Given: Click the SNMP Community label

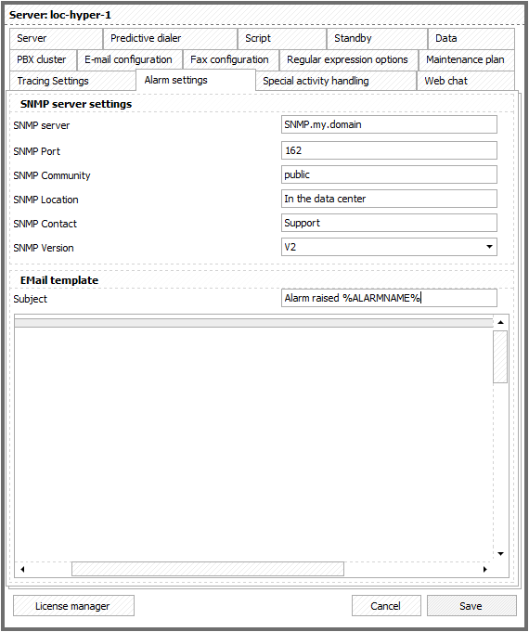Looking at the screenshot, I should 52,175.
